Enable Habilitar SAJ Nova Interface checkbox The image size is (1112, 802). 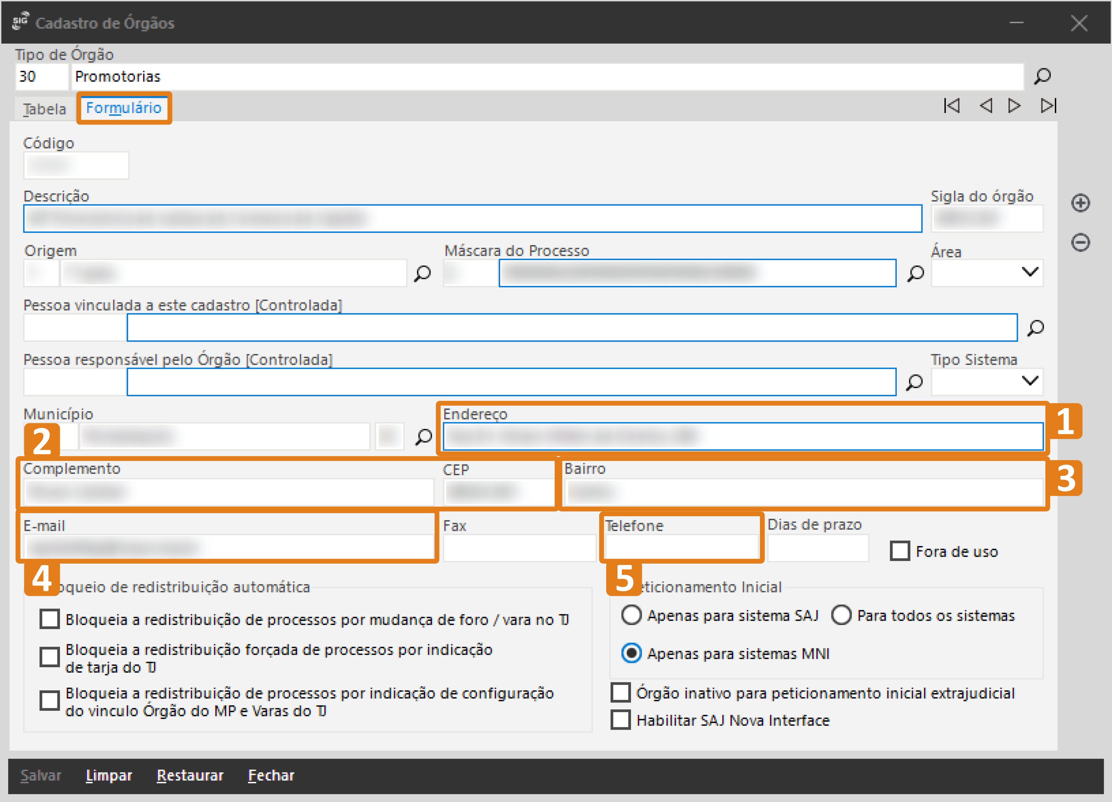coord(621,720)
